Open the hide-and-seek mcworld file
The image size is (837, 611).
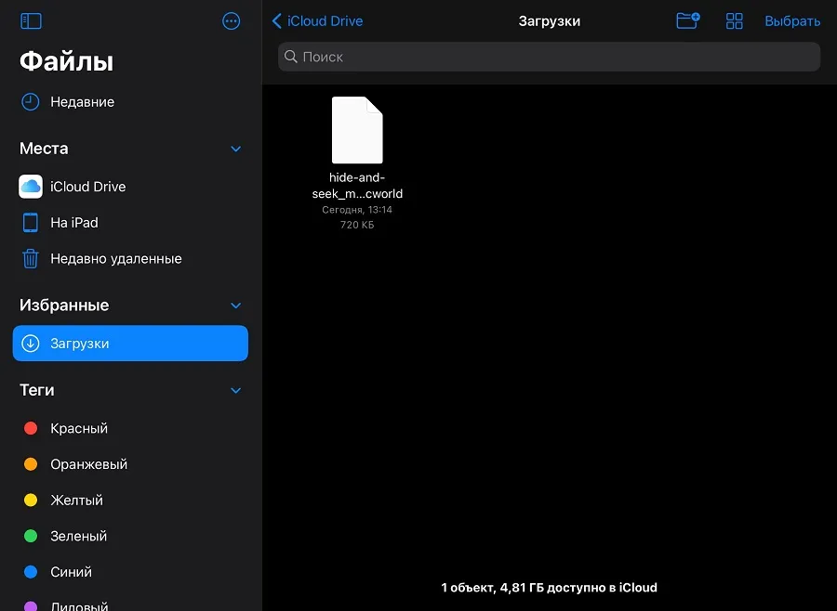tap(357, 131)
